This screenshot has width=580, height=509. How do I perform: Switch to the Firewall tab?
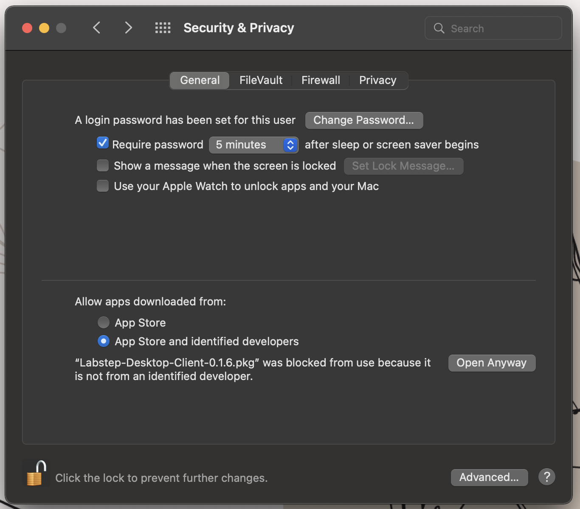[321, 80]
